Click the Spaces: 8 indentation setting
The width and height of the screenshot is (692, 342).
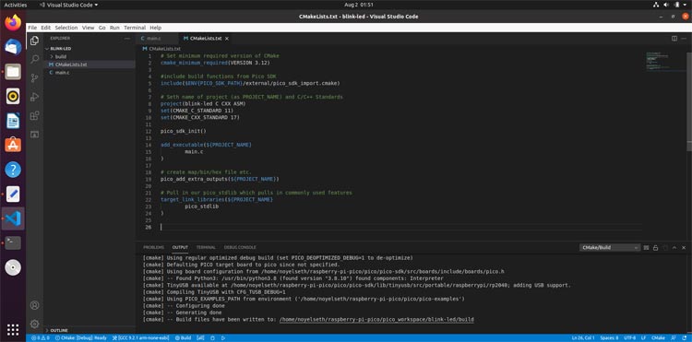pos(609,338)
